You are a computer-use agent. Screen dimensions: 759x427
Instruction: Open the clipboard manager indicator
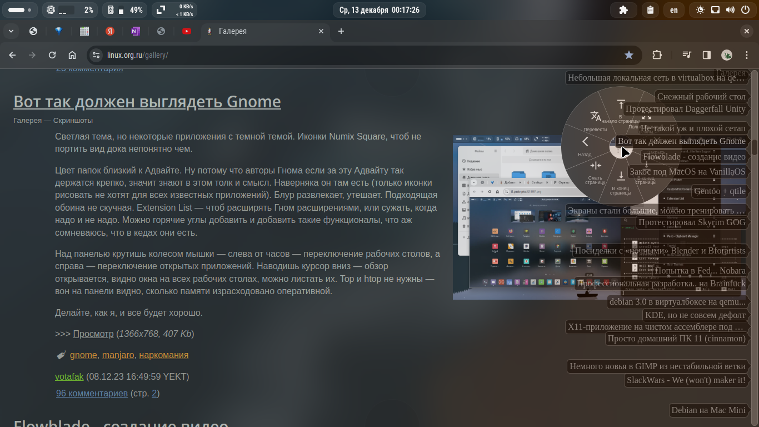click(x=650, y=10)
